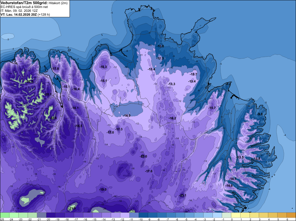Select the pale green-white -1 legend swatch
This screenshot has width=296, height=221.
[226, 215]
